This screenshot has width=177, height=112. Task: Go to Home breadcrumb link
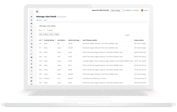[40, 20]
